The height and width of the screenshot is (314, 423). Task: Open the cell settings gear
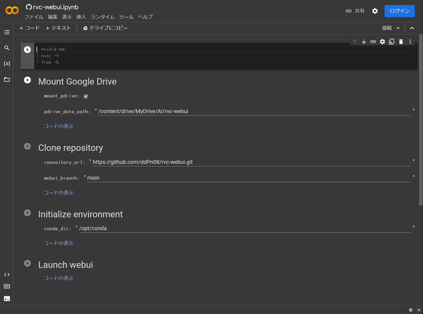coord(382,41)
